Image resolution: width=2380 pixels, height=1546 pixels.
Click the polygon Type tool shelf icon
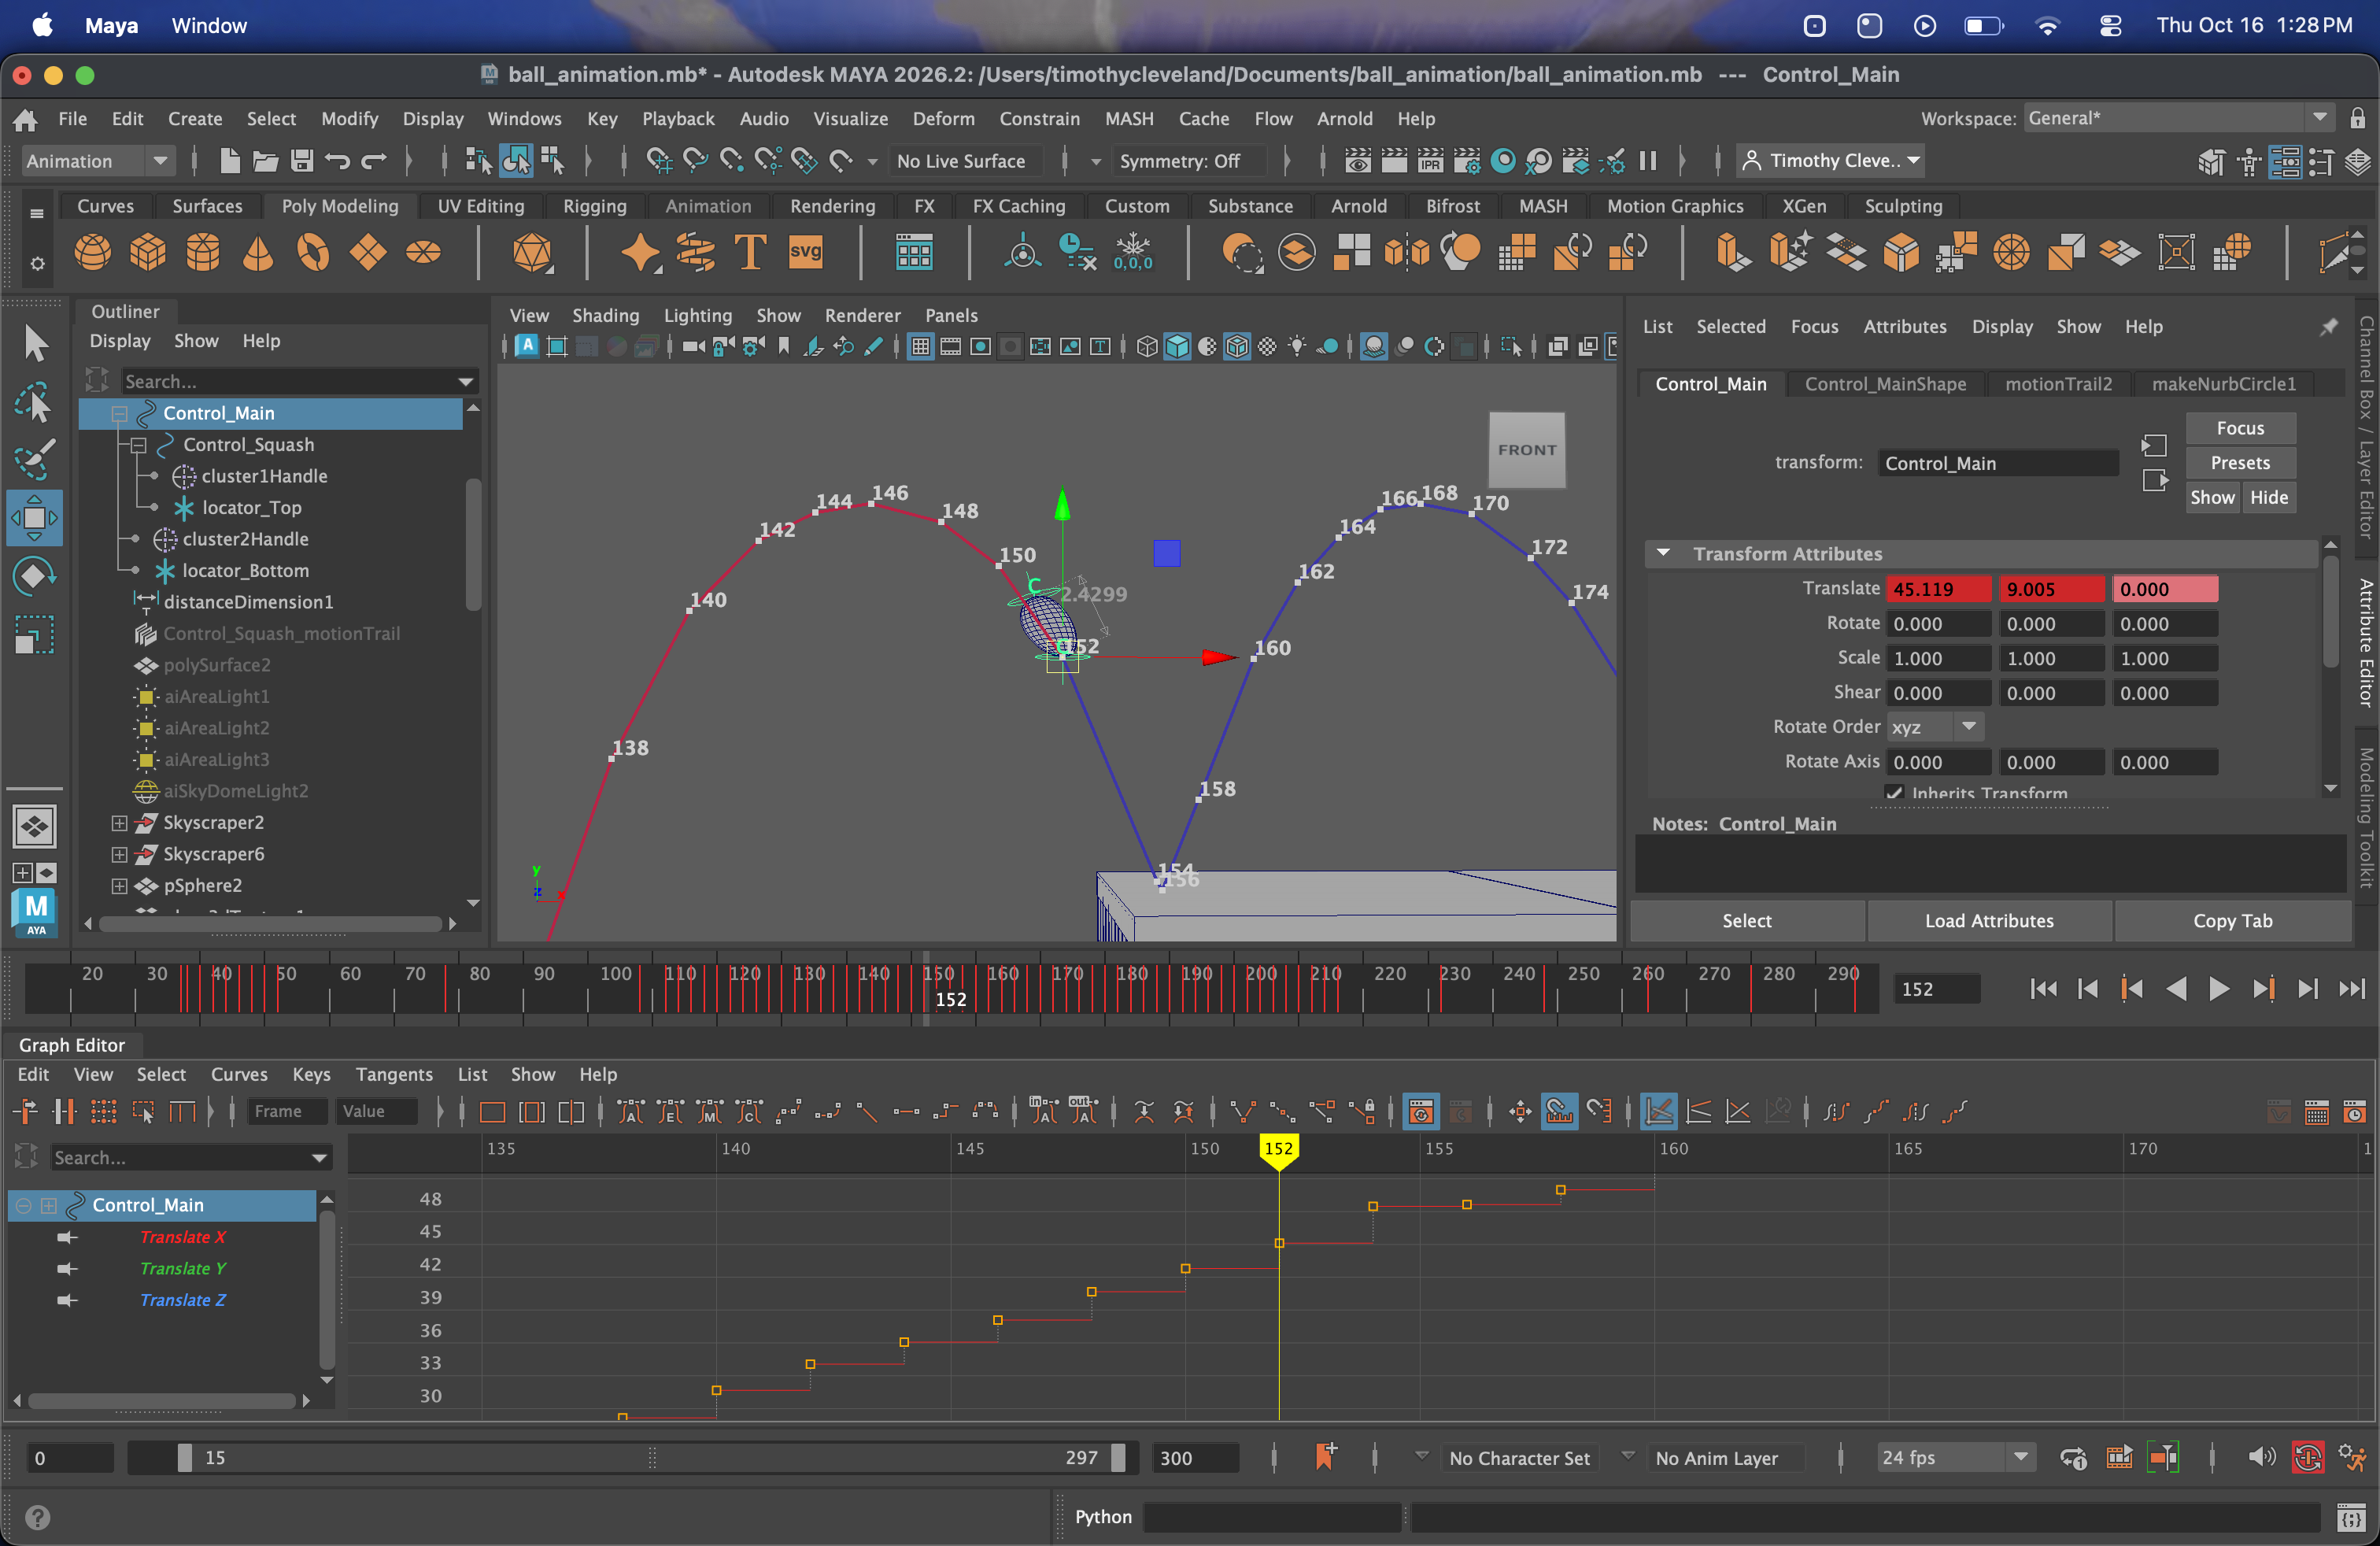[x=750, y=252]
